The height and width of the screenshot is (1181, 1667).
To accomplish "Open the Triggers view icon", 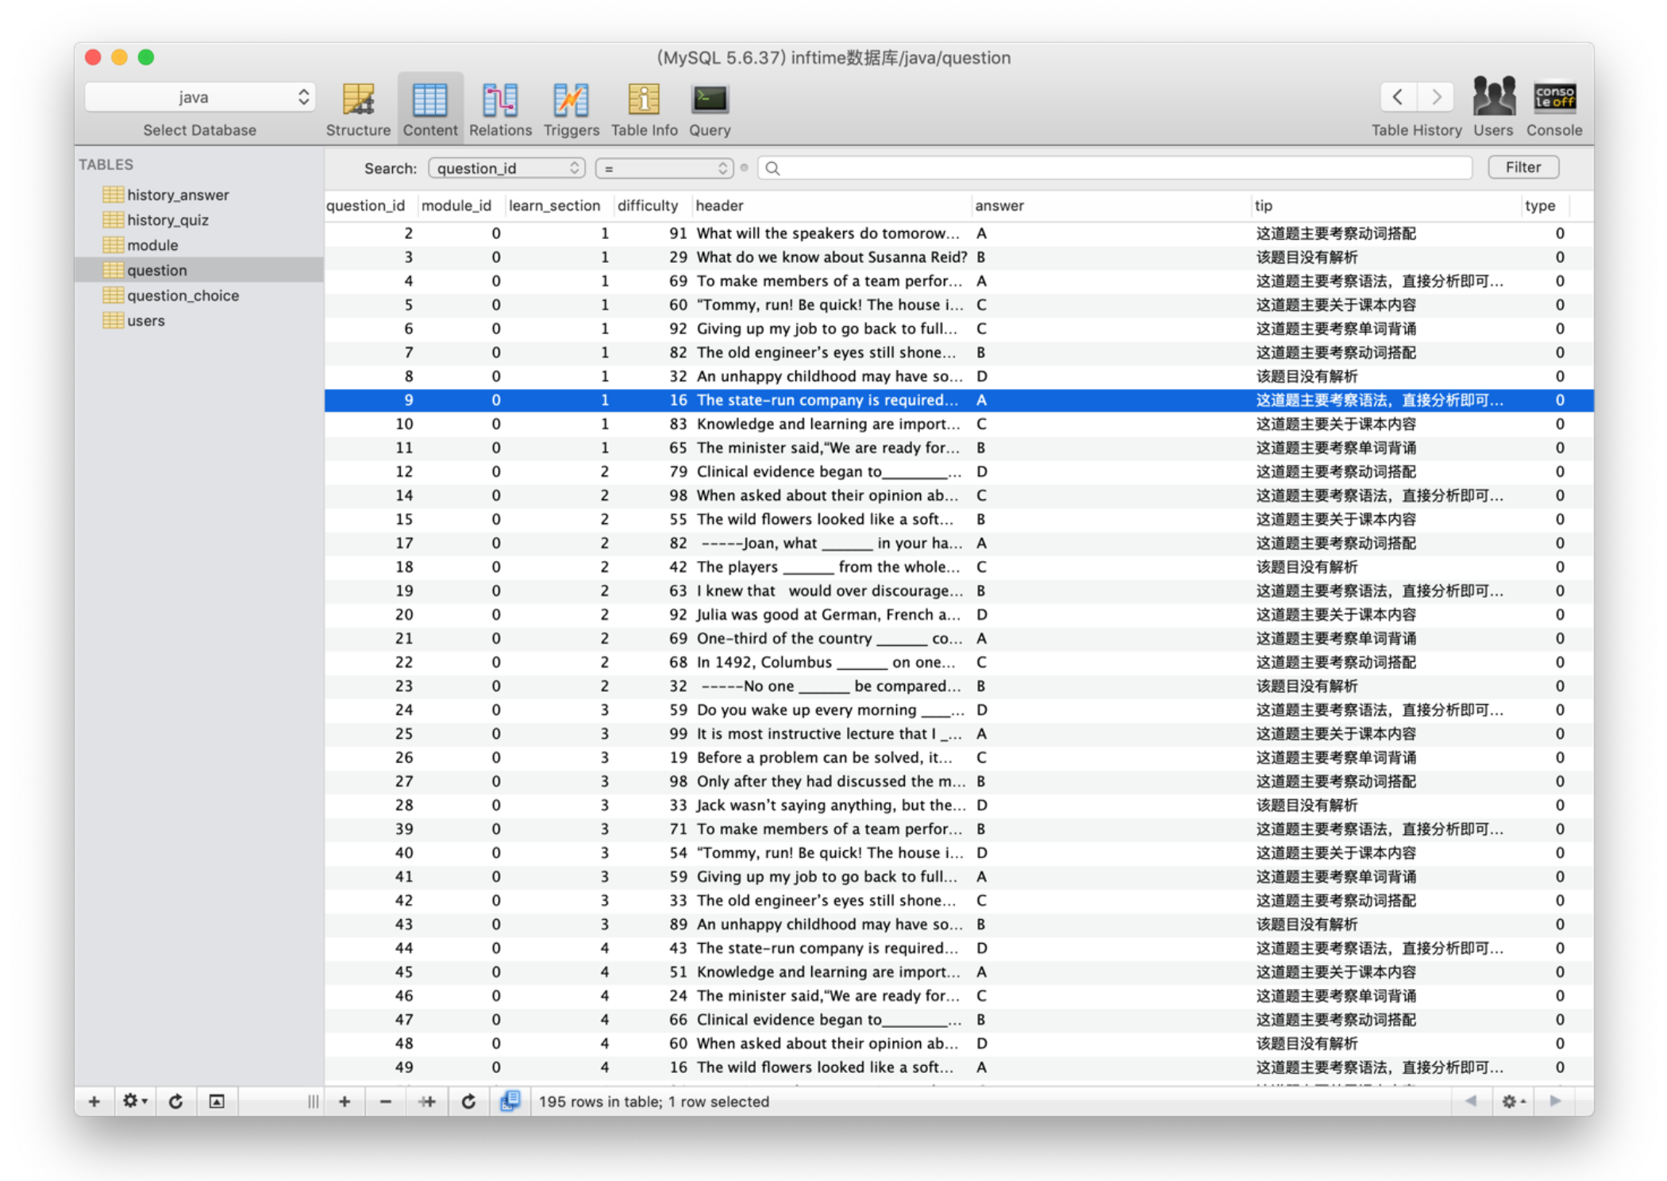I will coord(571,102).
